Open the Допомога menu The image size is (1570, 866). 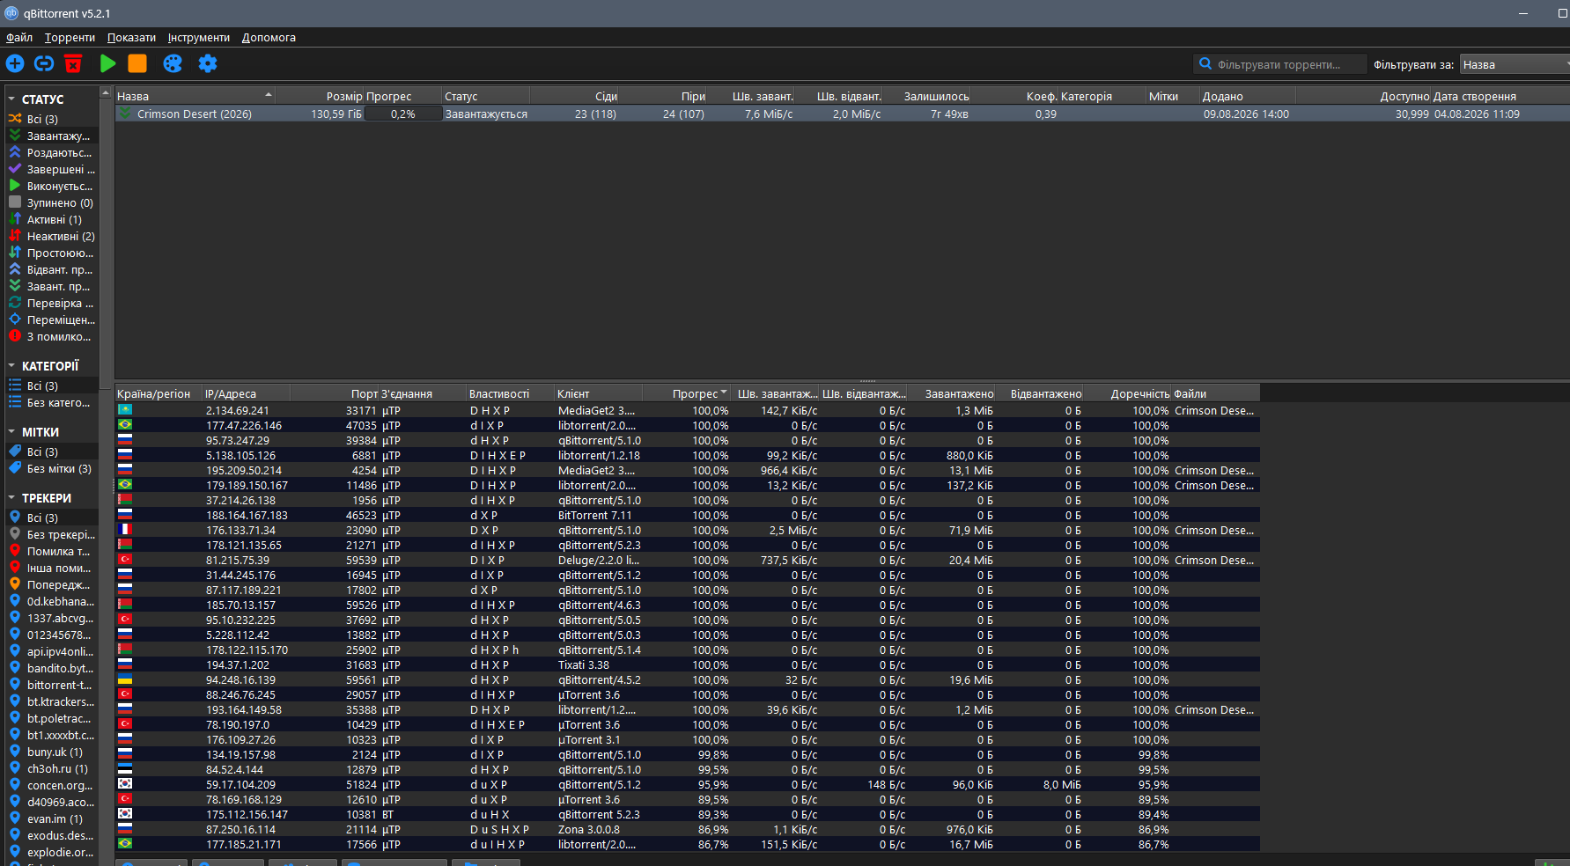(269, 37)
